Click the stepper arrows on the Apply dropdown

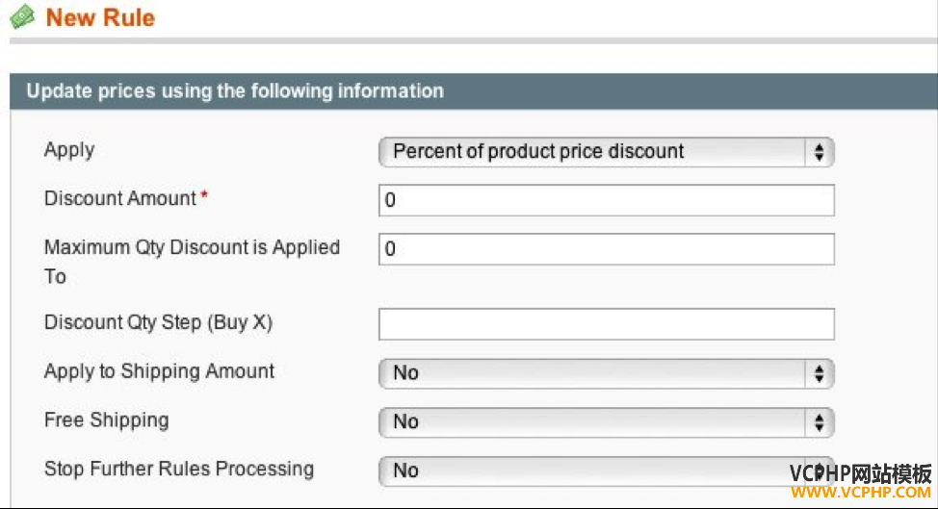tap(819, 152)
